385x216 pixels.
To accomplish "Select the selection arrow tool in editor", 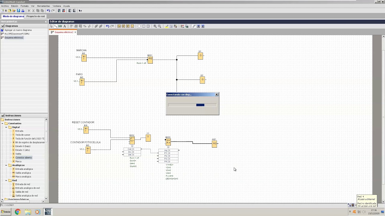I will 51,26.
